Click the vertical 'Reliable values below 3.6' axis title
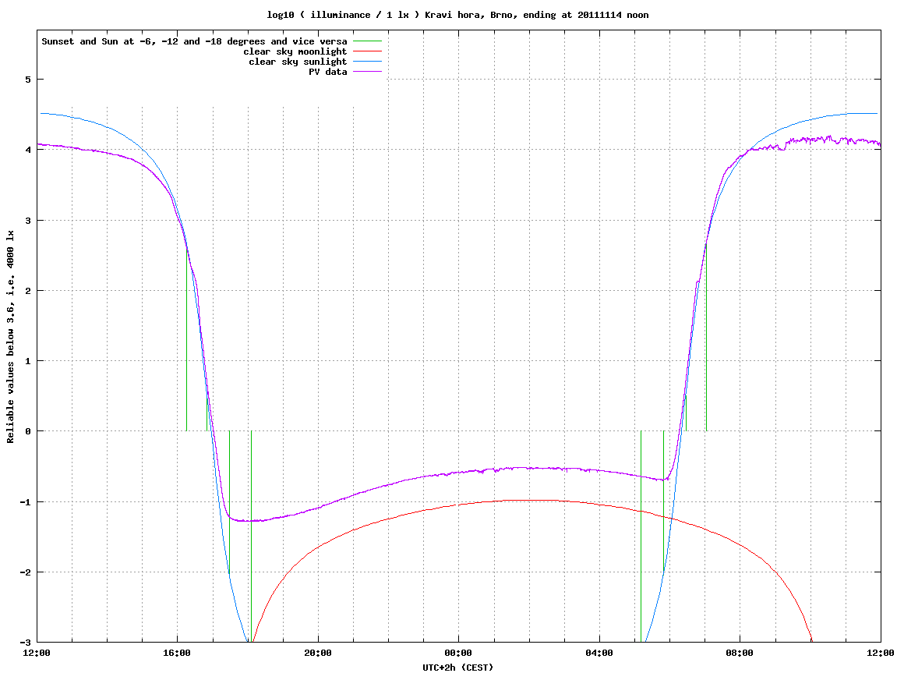 (10, 337)
